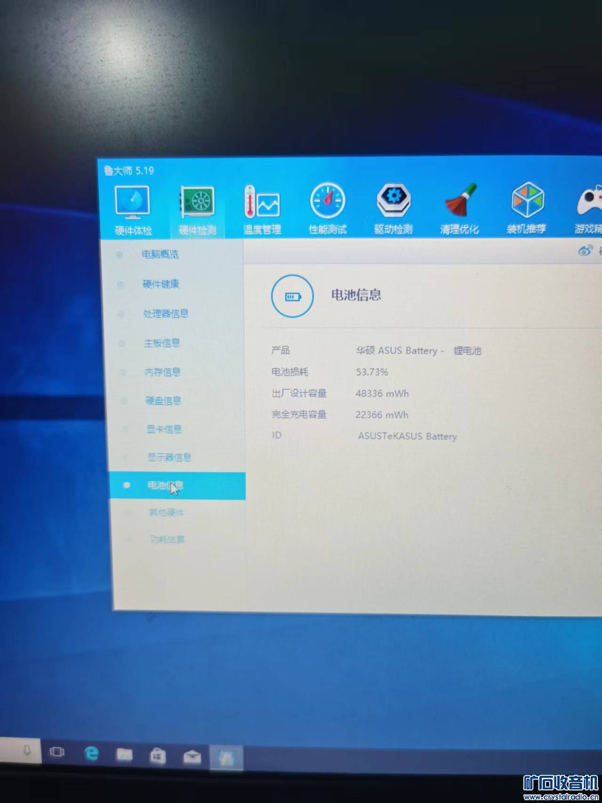Select the product value 华硕 ASUS Battery - 锂电池

(x=419, y=351)
